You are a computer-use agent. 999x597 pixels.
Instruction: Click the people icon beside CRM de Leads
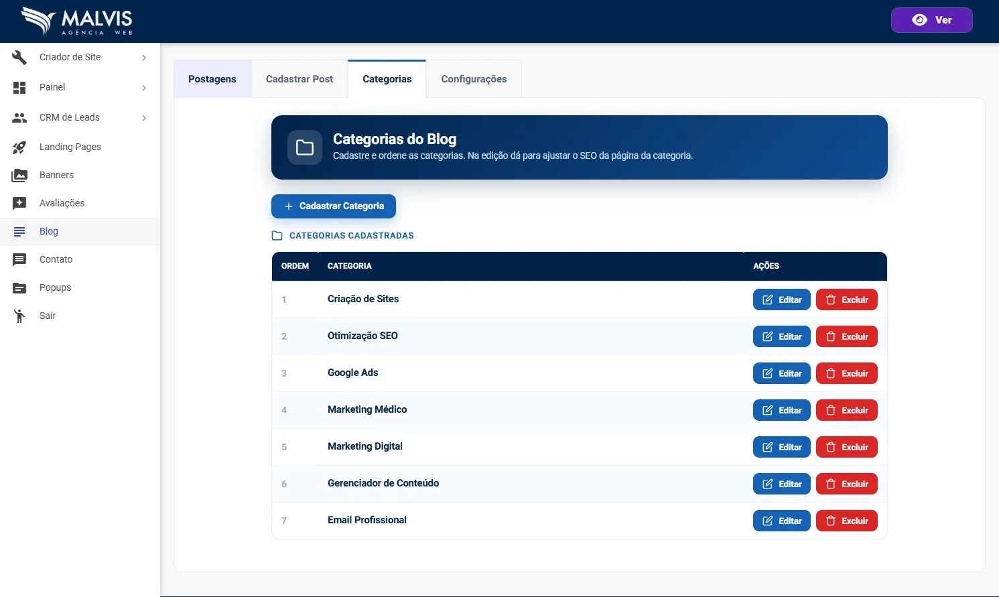pos(19,117)
